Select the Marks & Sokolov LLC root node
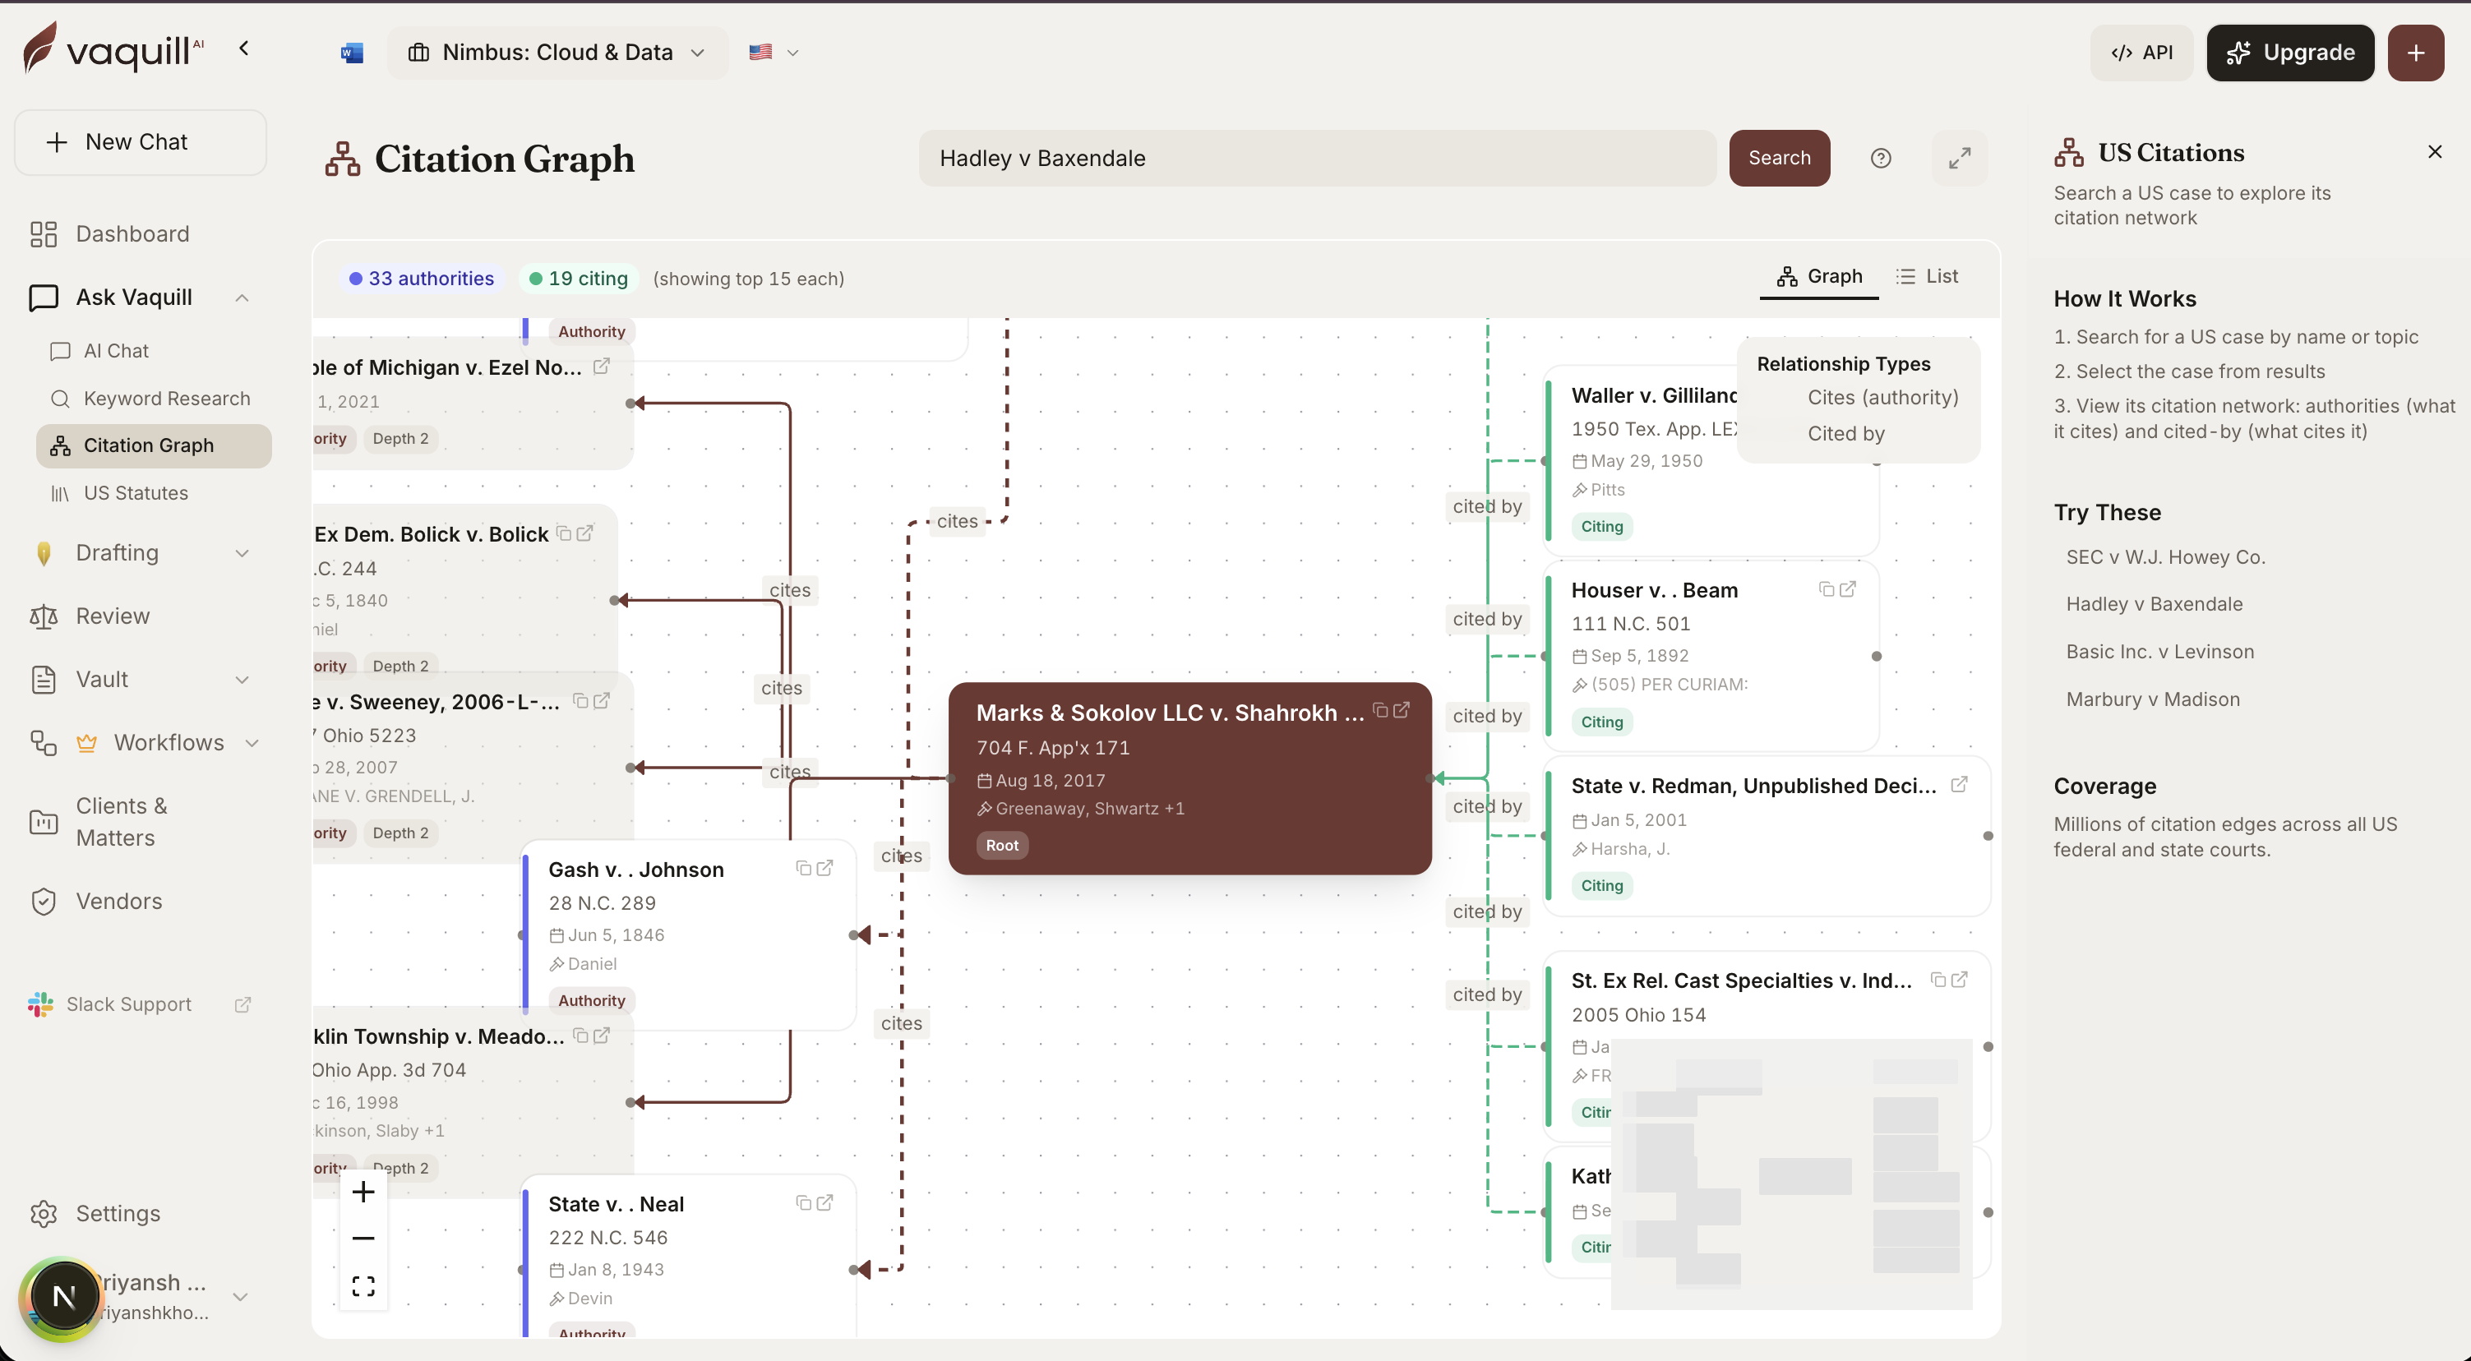 tap(1189, 777)
